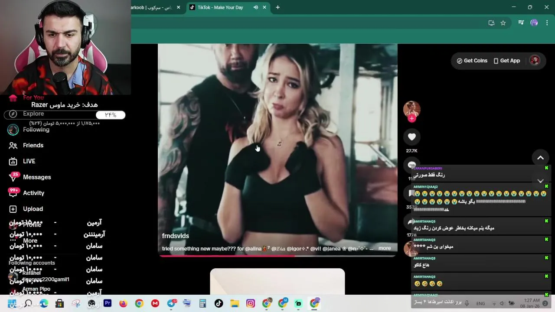Mute the TikTok tab speaker icon
555x312 pixels.
(x=255, y=7)
